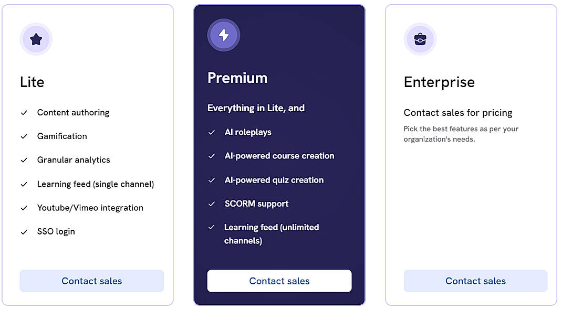Select the lightning bolt icon on Premium plan
The width and height of the screenshot is (562, 310).
[224, 35]
